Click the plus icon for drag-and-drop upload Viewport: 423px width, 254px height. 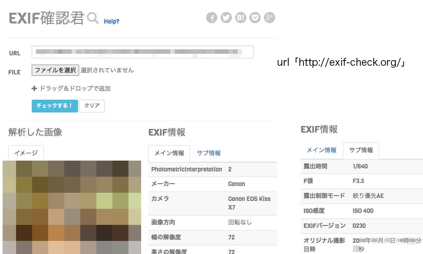34,88
